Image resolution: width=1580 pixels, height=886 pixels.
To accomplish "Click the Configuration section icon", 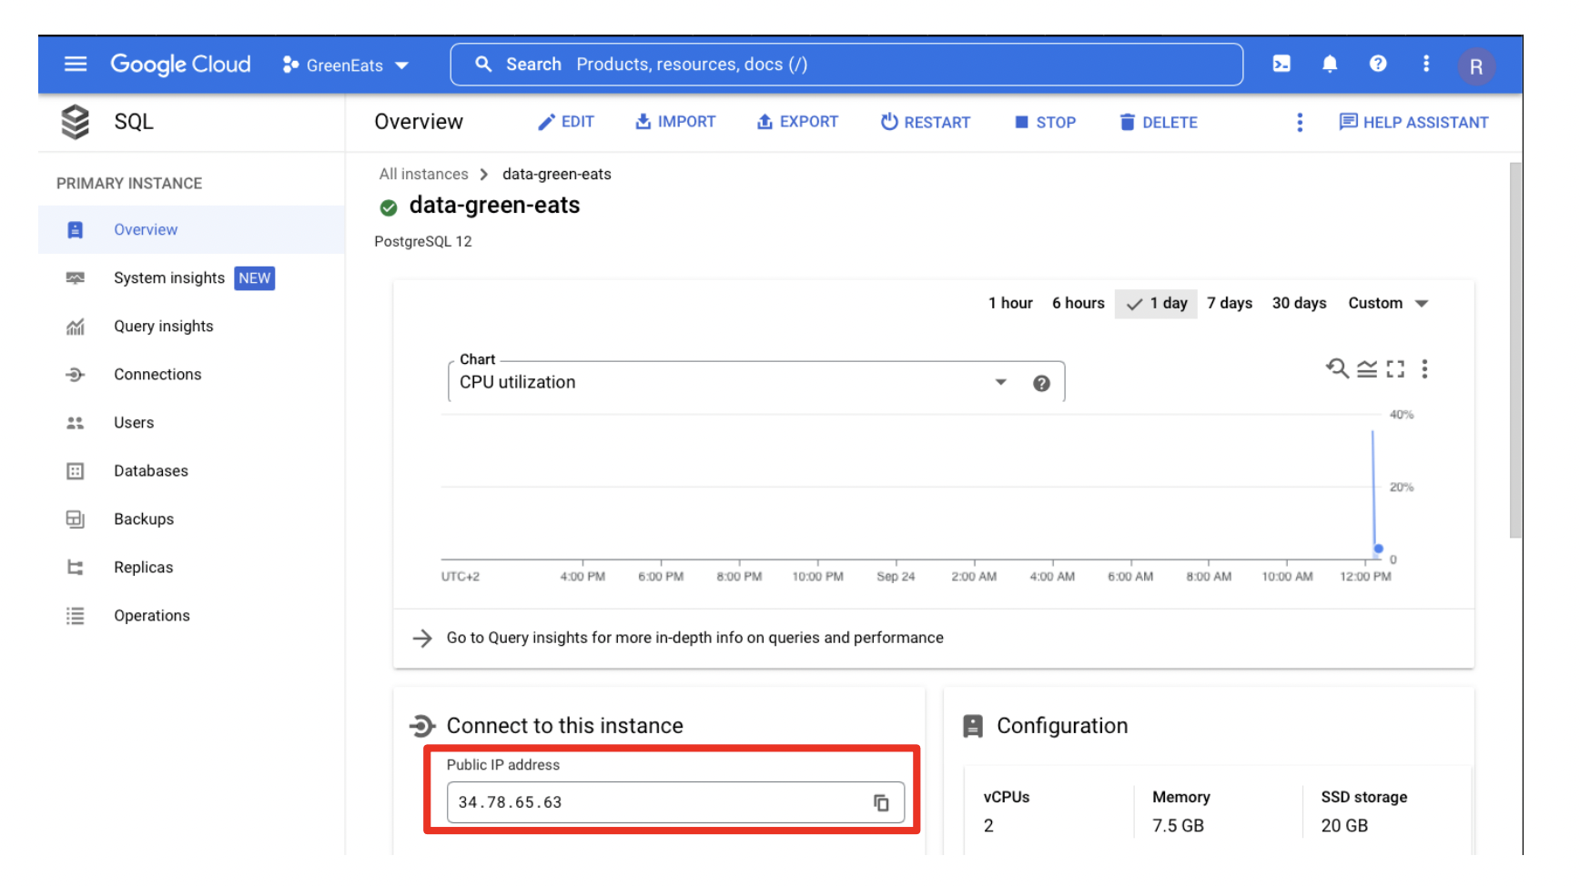I will [973, 726].
